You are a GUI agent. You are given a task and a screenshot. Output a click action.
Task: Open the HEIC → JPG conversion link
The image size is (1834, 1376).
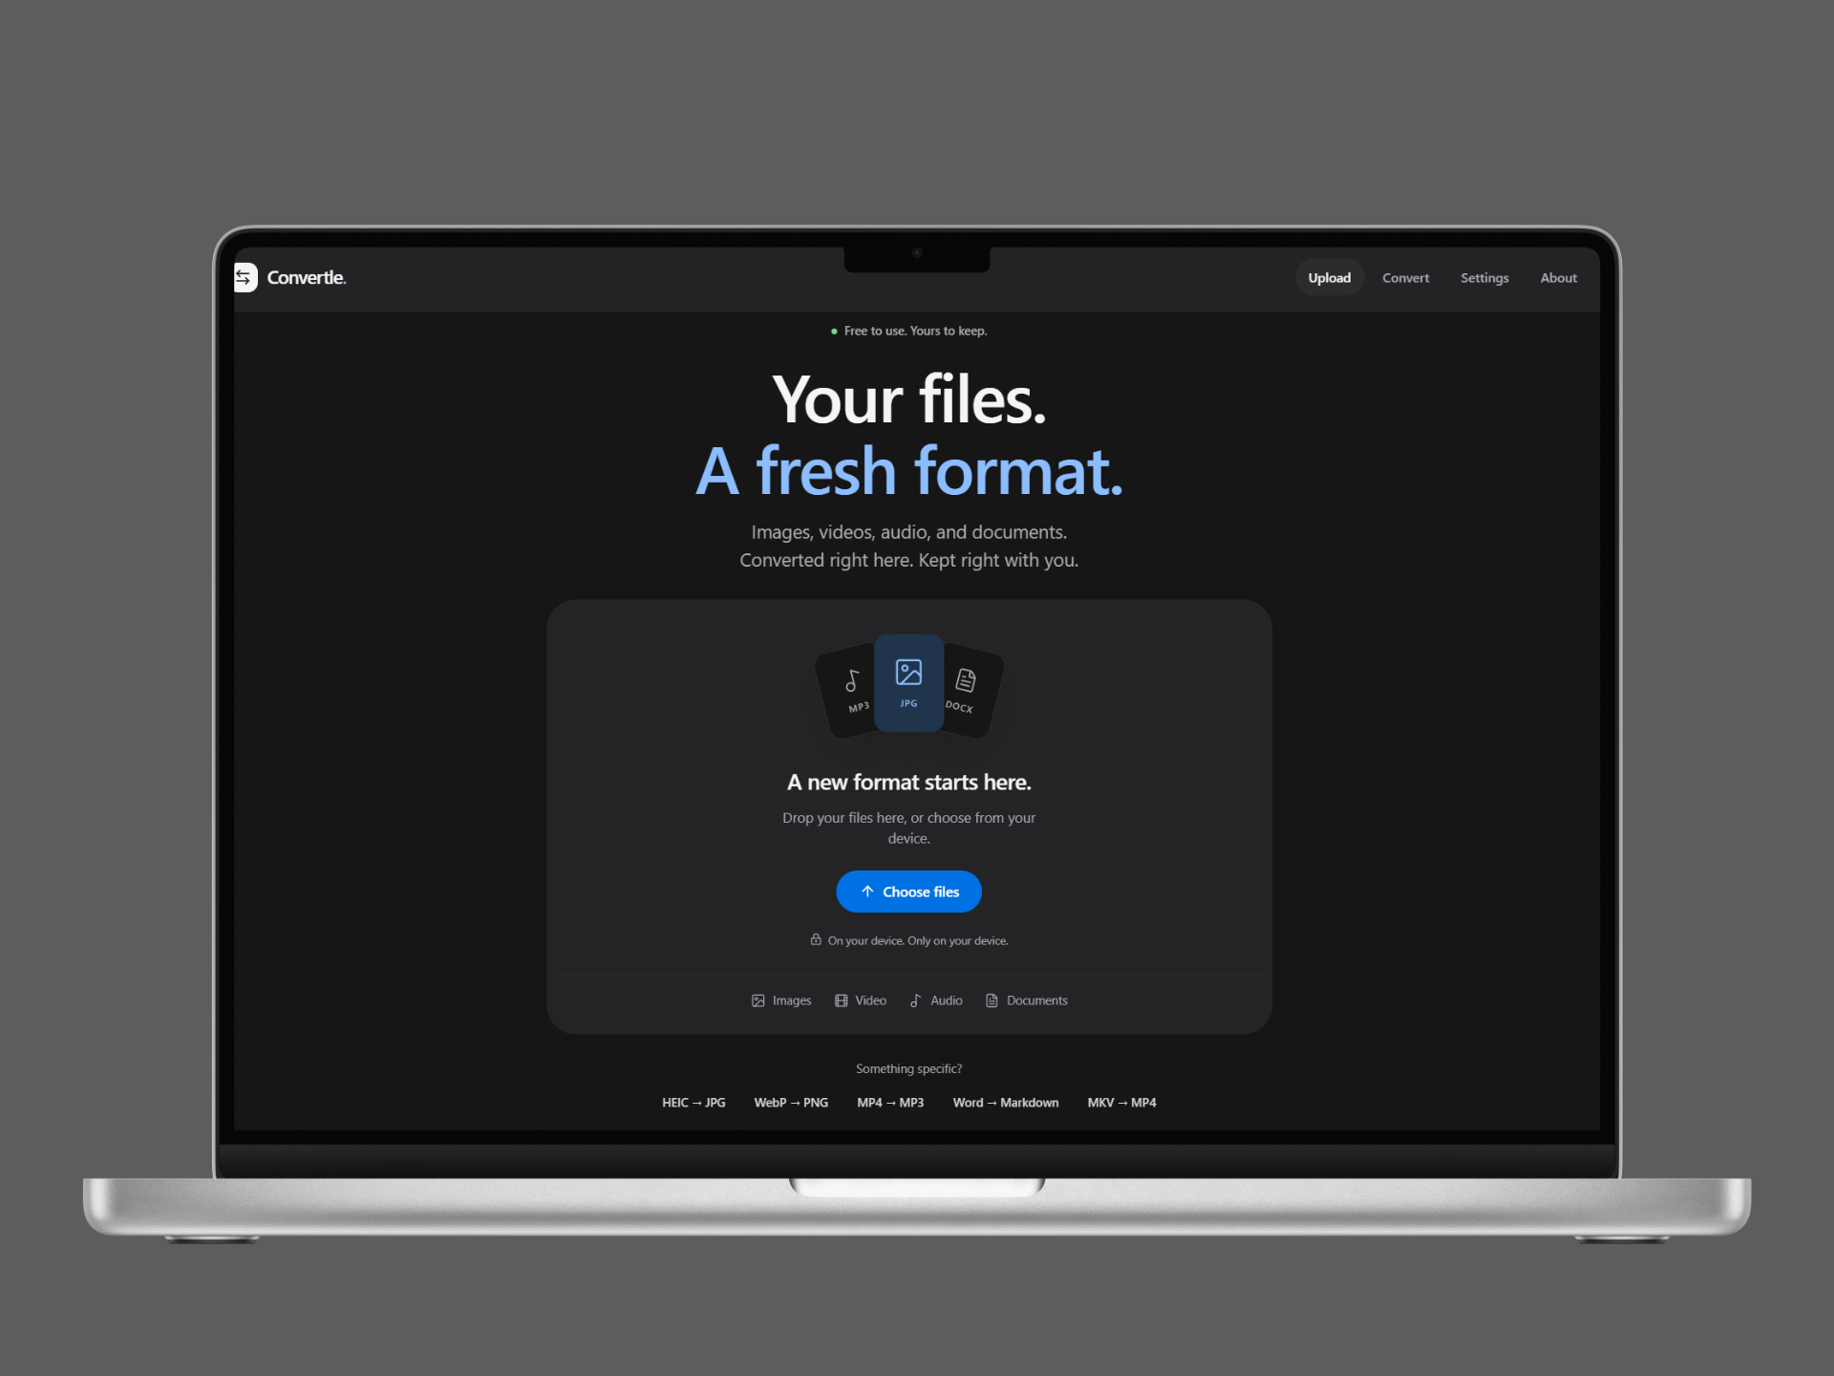[693, 1102]
